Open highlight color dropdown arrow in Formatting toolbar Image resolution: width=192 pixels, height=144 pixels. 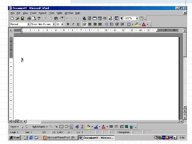[140, 24]
